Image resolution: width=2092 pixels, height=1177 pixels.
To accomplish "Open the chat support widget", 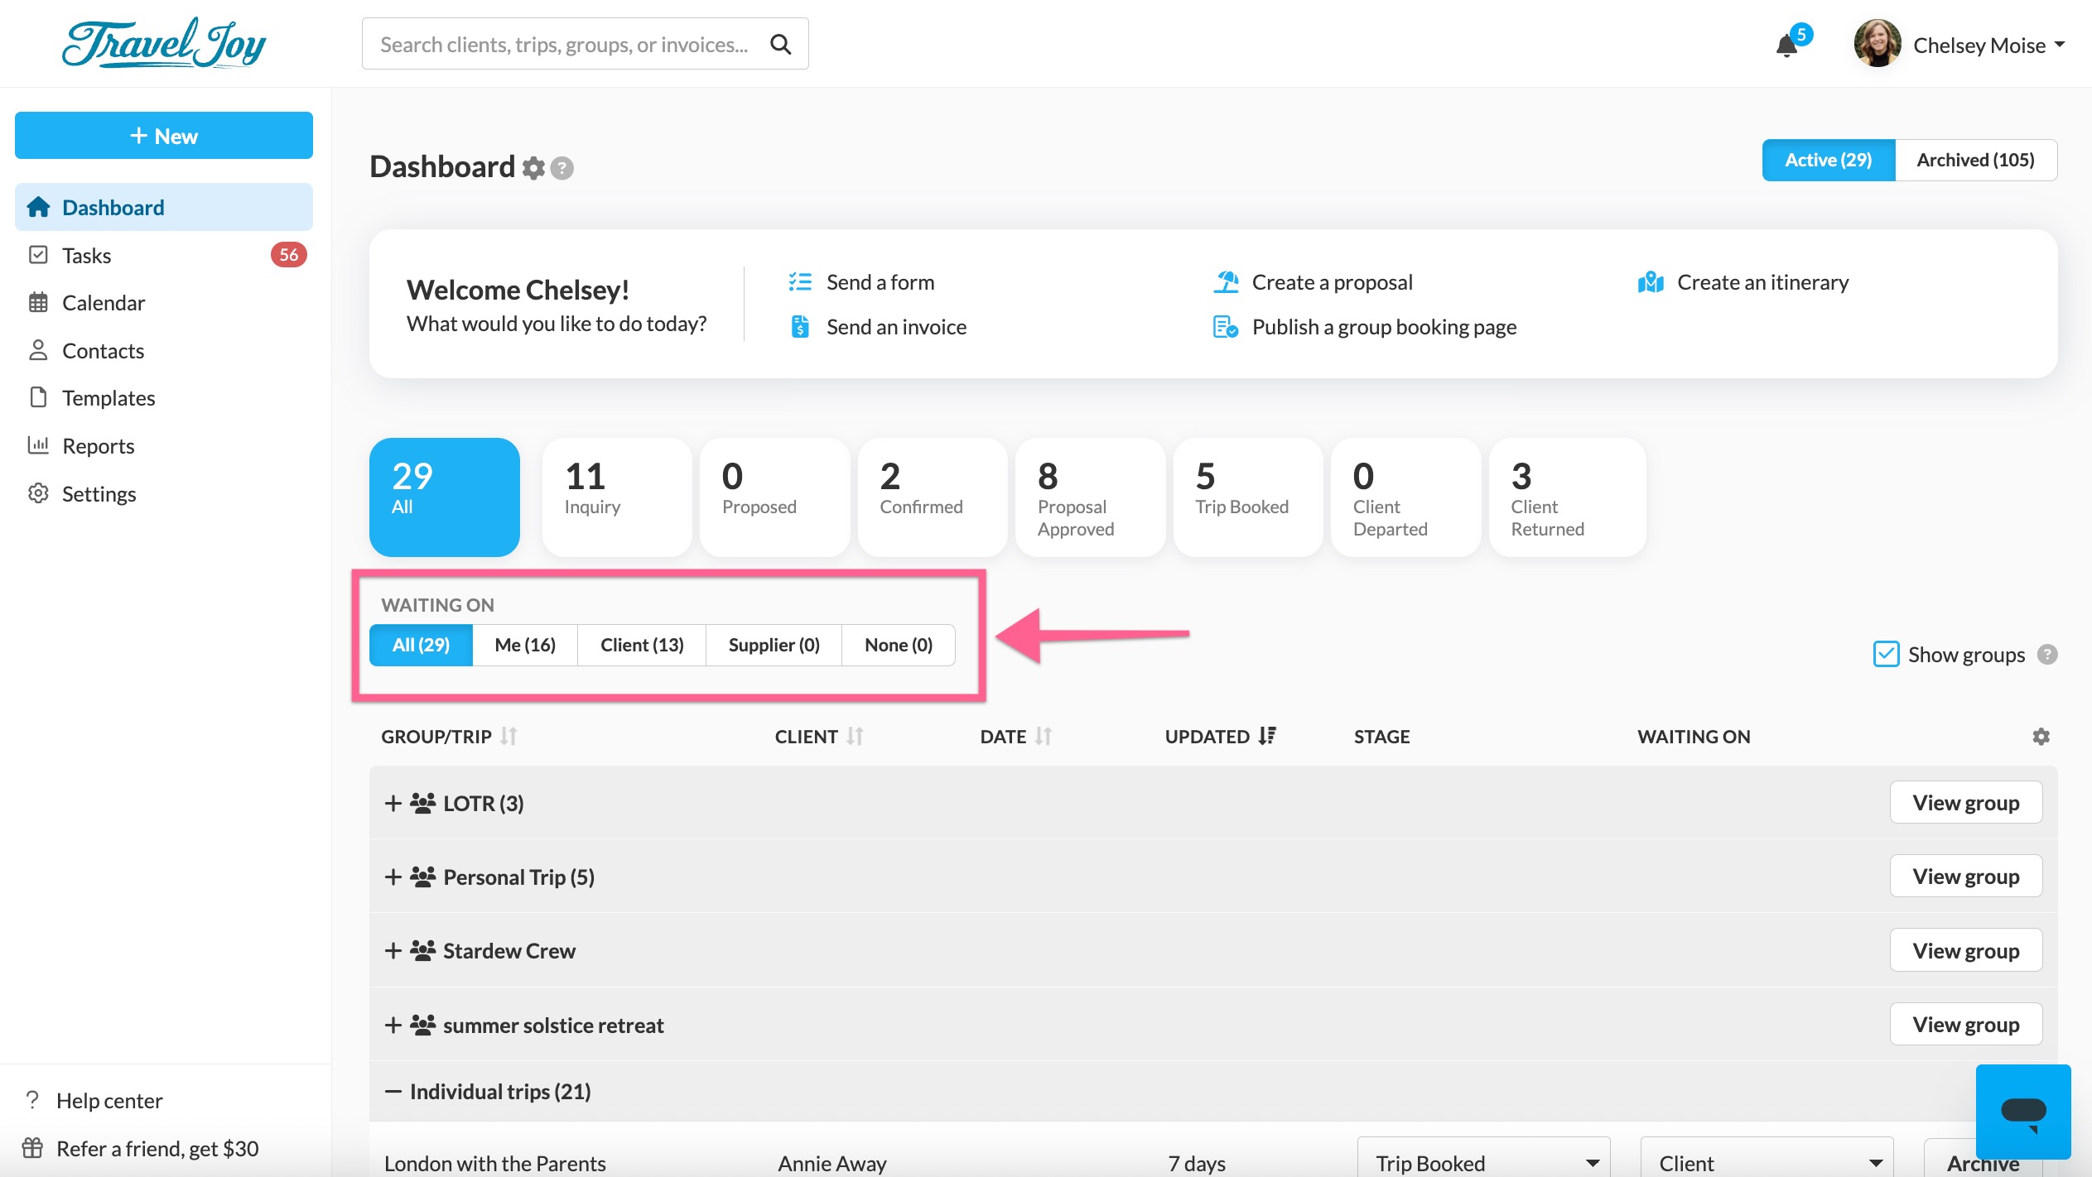I will pyautogui.click(x=2022, y=1111).
